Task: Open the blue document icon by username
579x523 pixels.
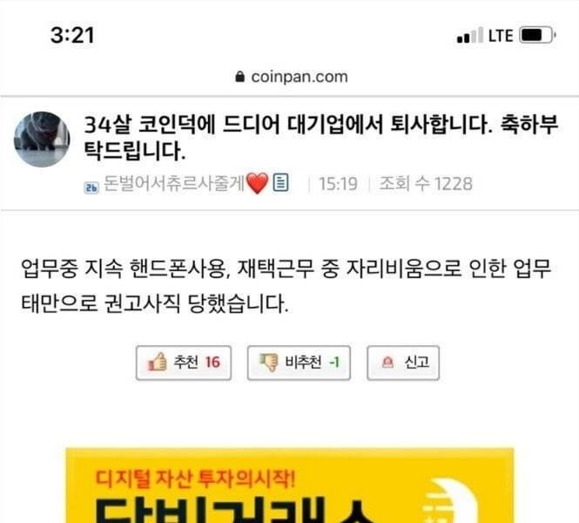Action: pyautogui.click(x=280, y=182)
